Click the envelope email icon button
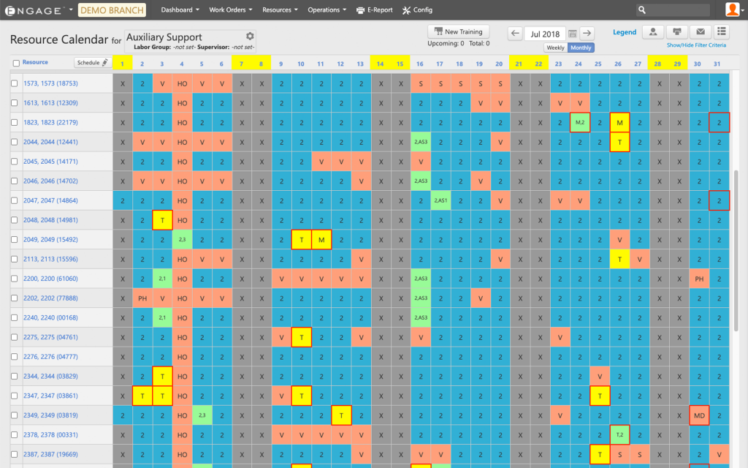The image size is (748, 468). click(x=700, y=32)
